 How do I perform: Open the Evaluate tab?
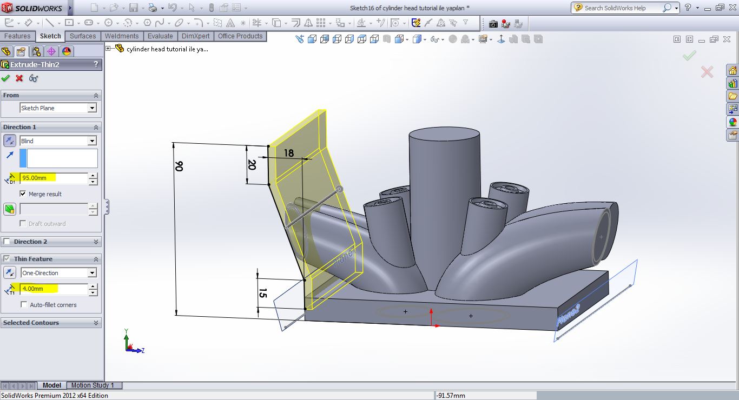point(160,36)
